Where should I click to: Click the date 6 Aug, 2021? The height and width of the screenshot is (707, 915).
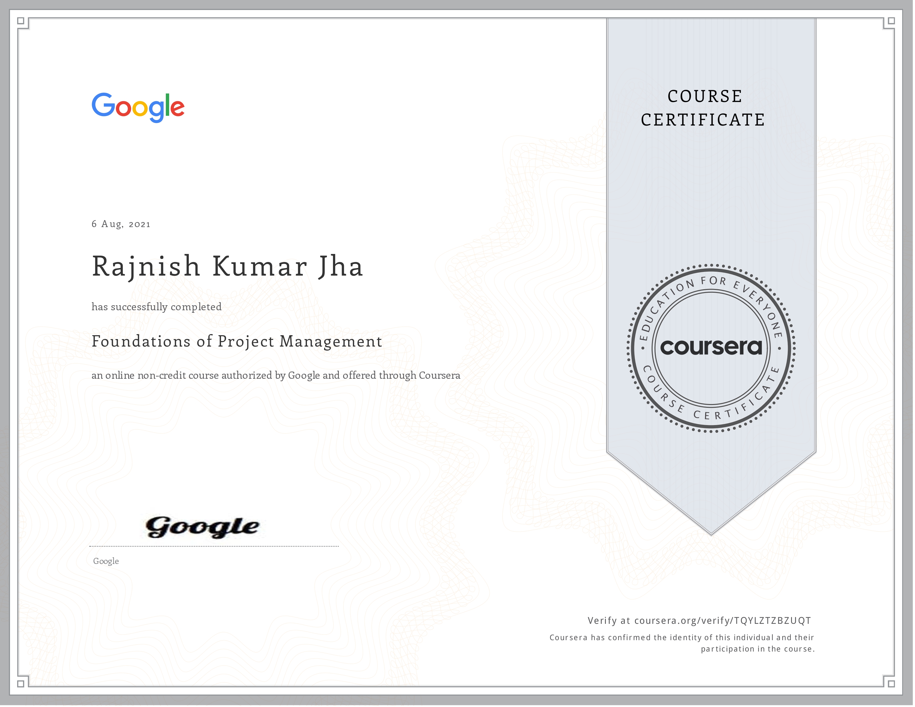tap(121, 224)
